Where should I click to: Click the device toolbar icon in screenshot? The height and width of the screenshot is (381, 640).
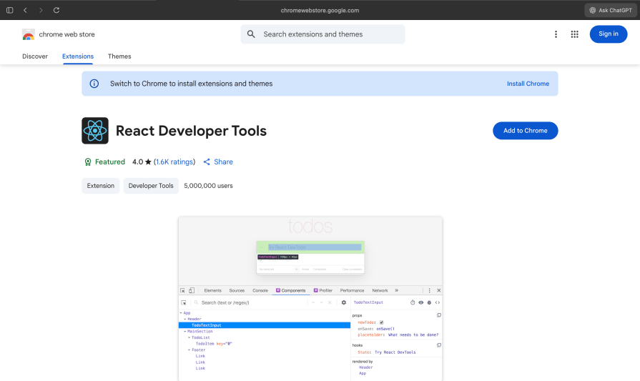[192, 290]
